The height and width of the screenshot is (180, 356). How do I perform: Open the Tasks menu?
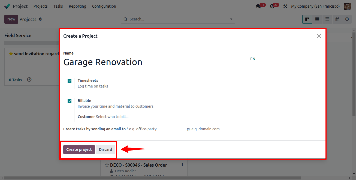pyautogui.click(x=58, y=6)
